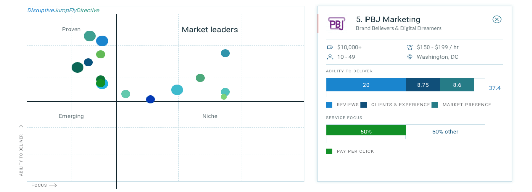
Task: Click the alarm clock hourly rate icon
Action: [410, 47]
